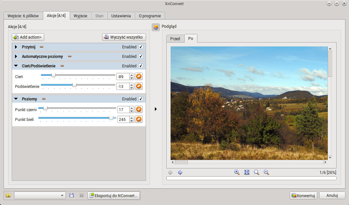
Task: Zoom out of the preview image
Action: tap(266, 172)
